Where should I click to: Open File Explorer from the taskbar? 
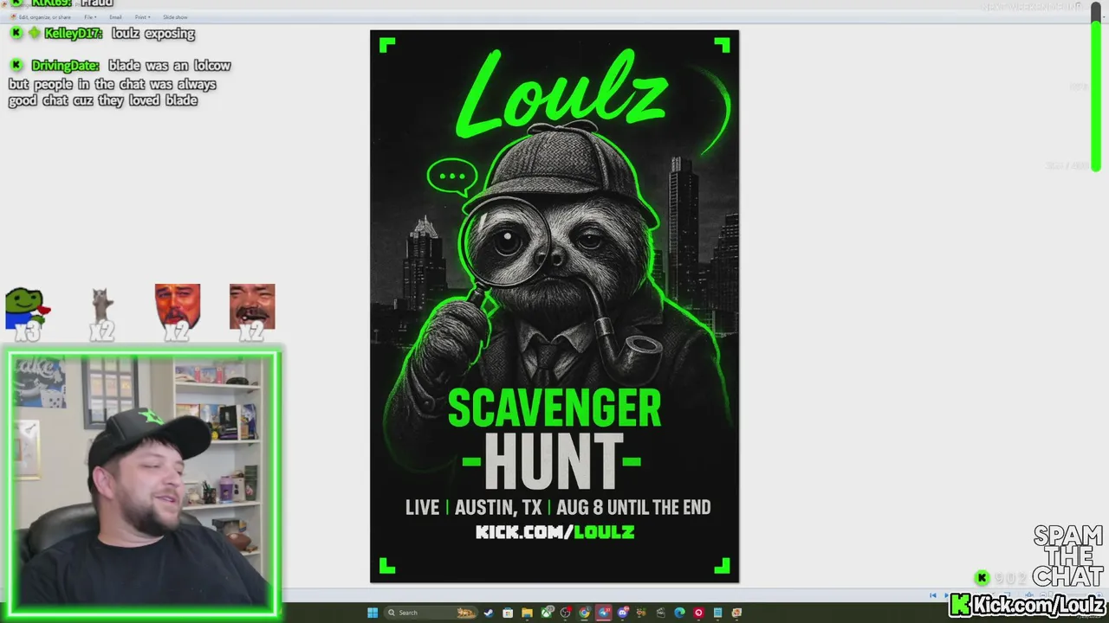coord(527,613)
